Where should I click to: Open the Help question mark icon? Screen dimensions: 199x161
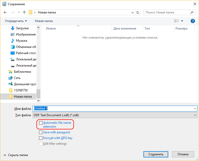[x=193, y=21]
